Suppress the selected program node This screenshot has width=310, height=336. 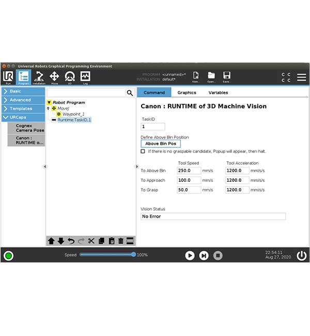130,241
